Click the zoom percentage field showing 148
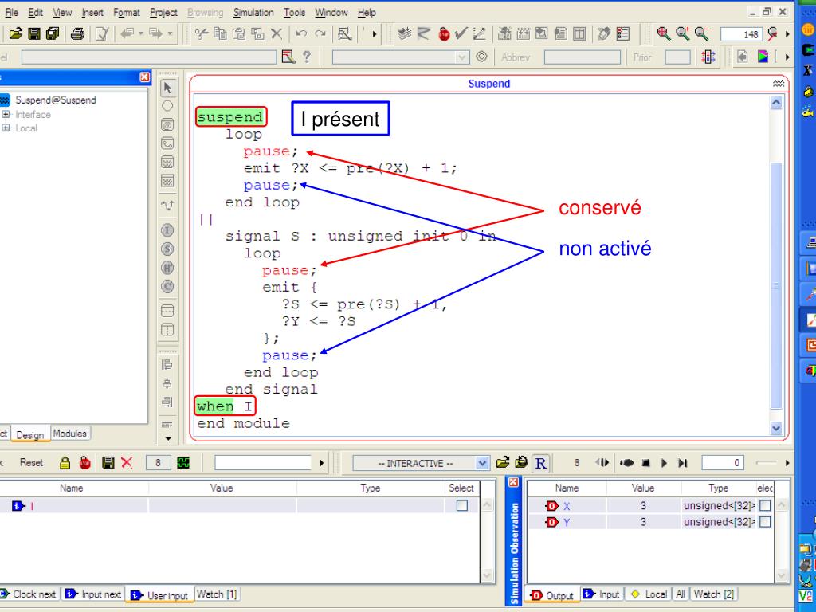 click(x=741, y=34)
